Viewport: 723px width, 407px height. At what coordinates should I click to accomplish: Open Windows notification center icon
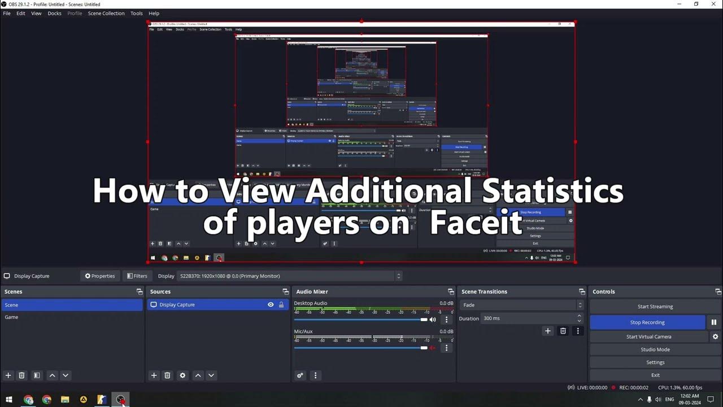pyautogui.click(x=711, y=400)
